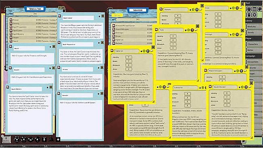Image resolution: width=263 pixels, height=148 pixels.
Task: Click the dark round icon on the Fighter Jet card
Action: pyautogui.click(x=148, y=51)
